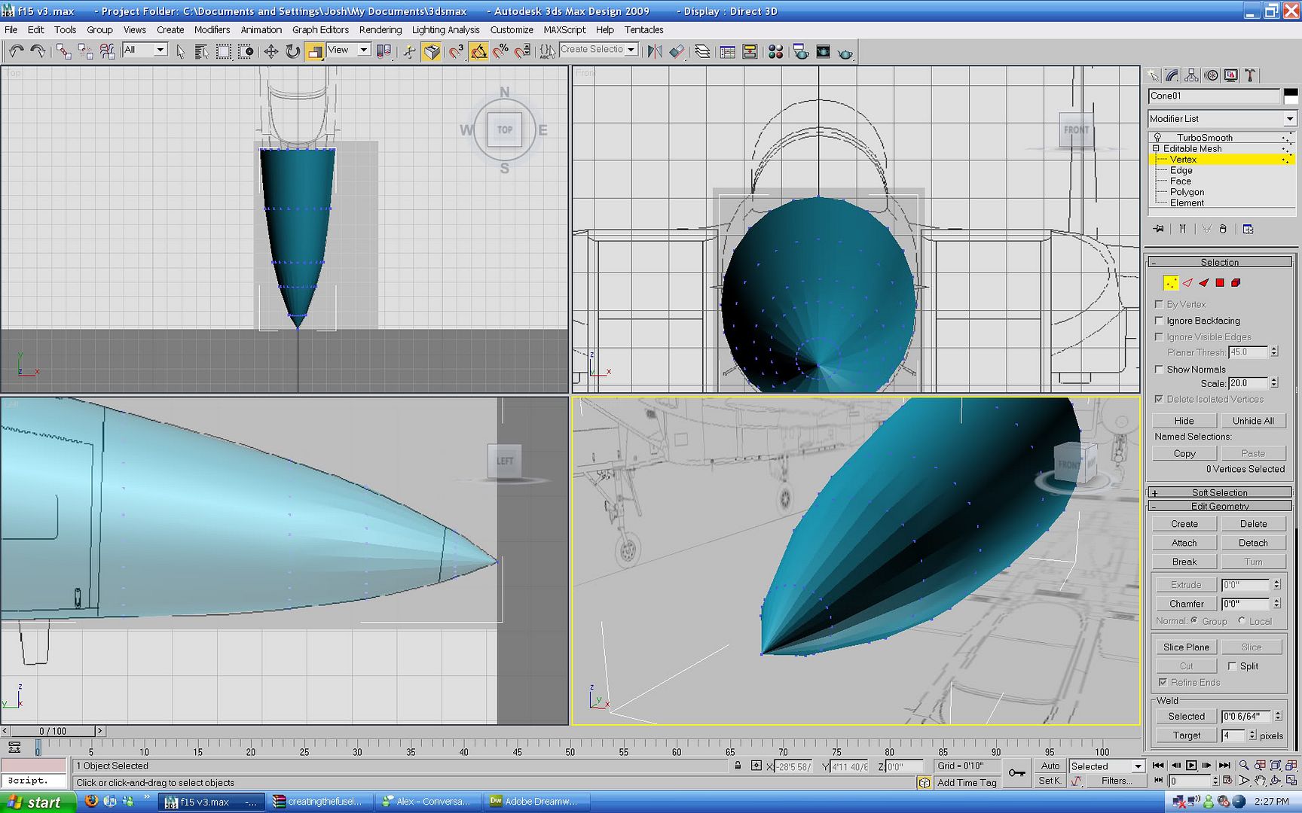Select the Select and Move tool

coord(270,51)
